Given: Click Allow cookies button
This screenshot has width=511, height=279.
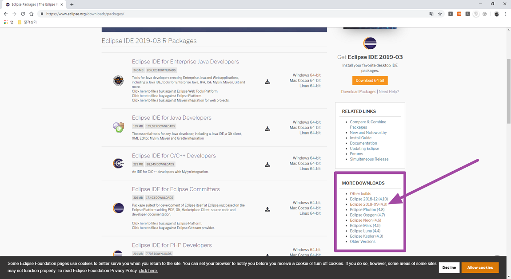Looking at the screenshot, I should click(480, 267).
